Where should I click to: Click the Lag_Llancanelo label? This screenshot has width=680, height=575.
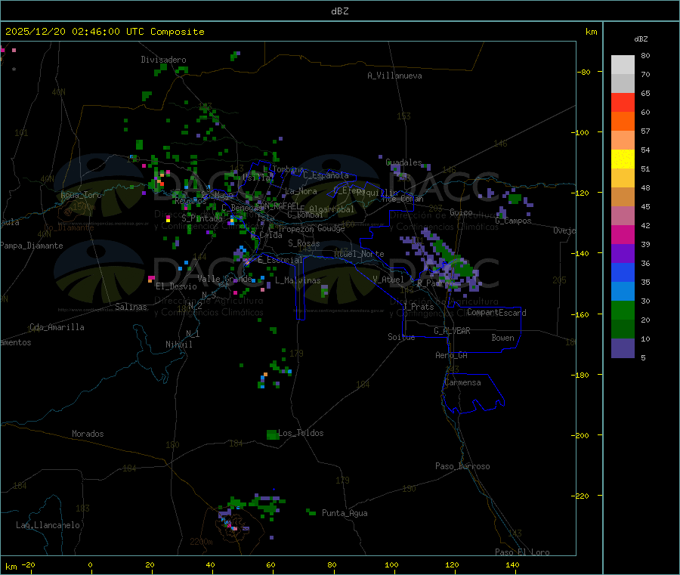[x=48, y=525]
